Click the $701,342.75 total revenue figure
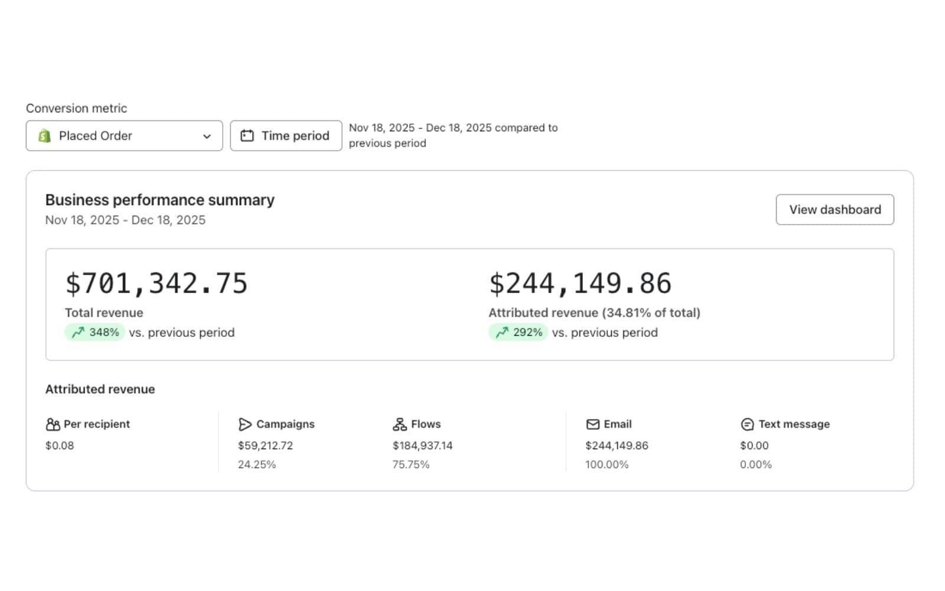Screen dimensions: 945x591 point(157,284)
